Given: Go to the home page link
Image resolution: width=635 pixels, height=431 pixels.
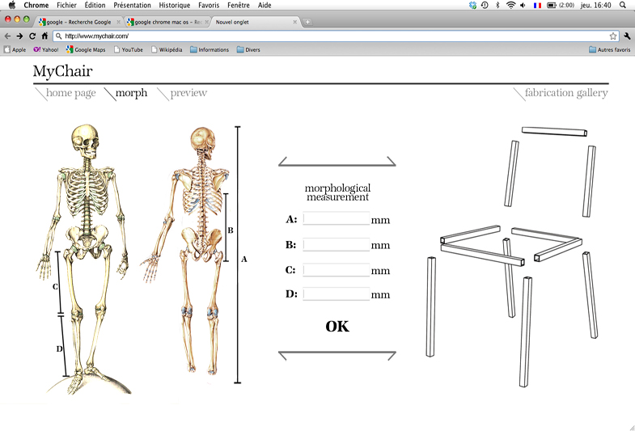Looking at the screenshot, I should (x=71, y=93).
